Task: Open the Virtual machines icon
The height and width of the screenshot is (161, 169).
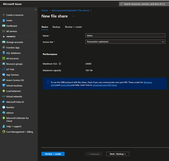Action: tap(4, 85)
